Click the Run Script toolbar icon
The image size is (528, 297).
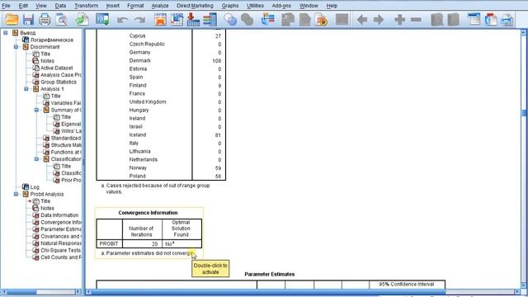322,20
